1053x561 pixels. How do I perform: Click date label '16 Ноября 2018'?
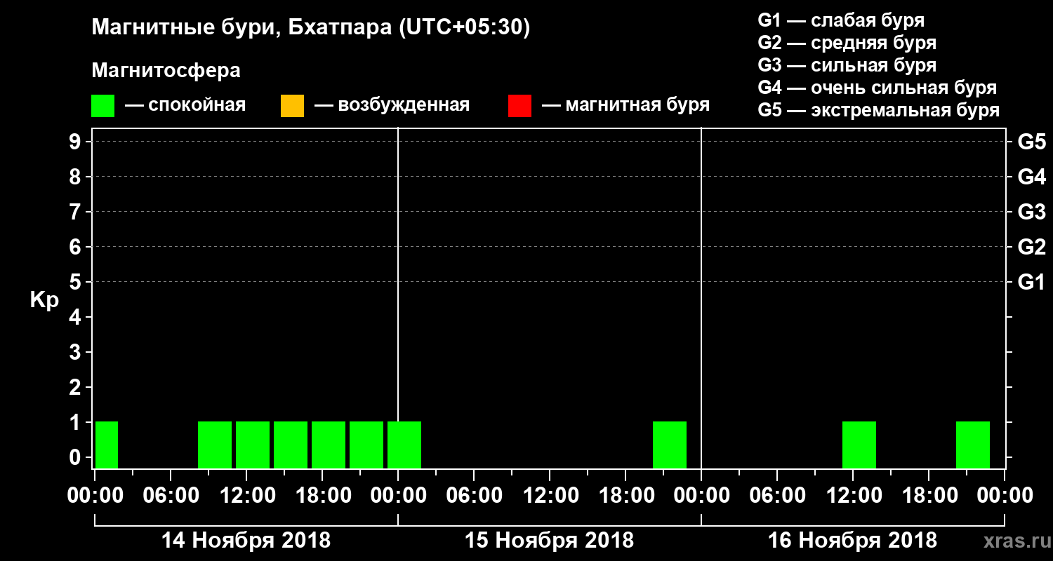click(x=852, y=541)
